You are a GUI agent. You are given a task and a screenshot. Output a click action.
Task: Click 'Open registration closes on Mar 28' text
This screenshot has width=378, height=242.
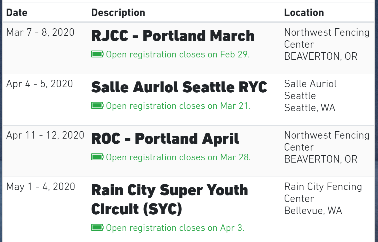(178, 157)
